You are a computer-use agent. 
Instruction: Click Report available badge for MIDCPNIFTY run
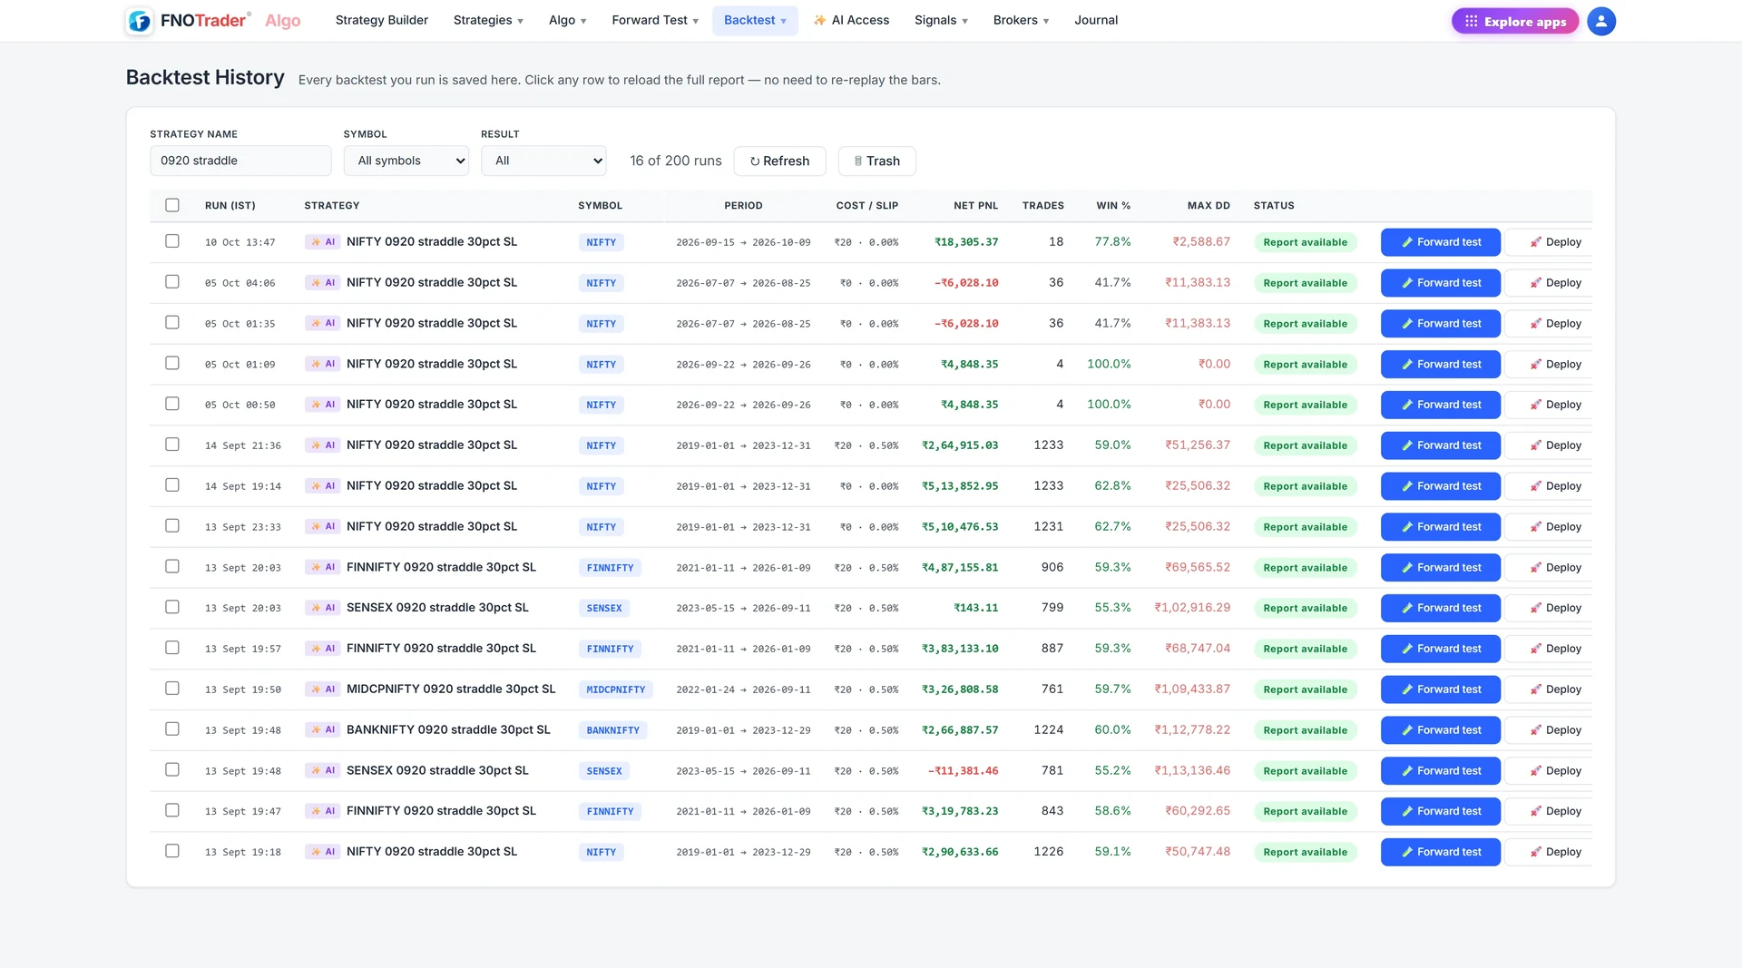(x=1305, y=689)
